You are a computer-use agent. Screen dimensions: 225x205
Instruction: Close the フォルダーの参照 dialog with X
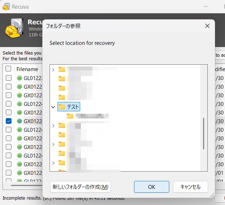tap(207, 26)
